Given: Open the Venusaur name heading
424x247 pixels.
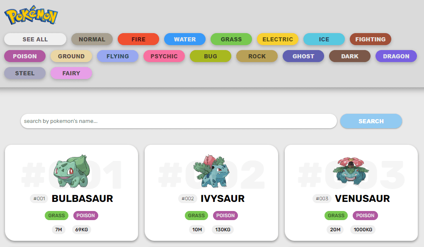Looking at the screenshot, I should 362,199.
